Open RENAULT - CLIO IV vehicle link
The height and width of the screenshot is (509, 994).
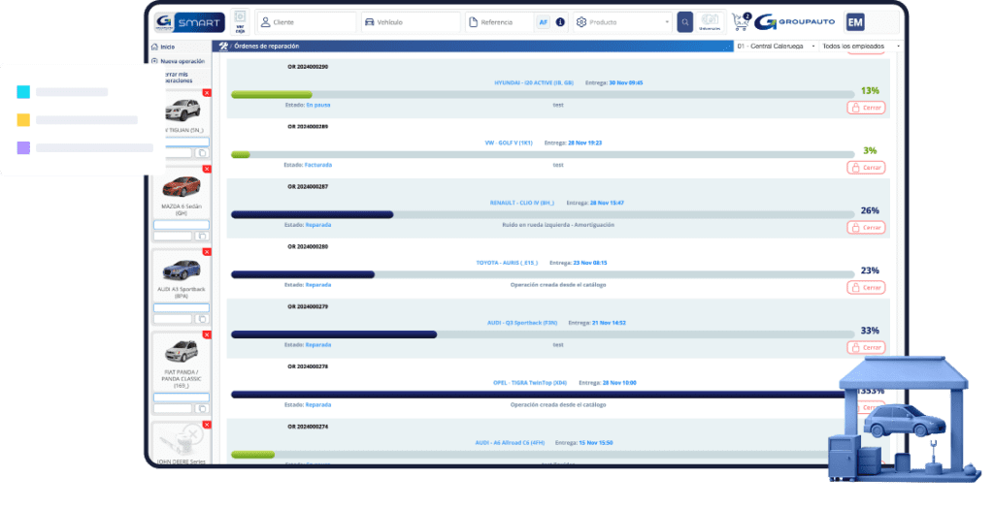(x=521, y=204)
